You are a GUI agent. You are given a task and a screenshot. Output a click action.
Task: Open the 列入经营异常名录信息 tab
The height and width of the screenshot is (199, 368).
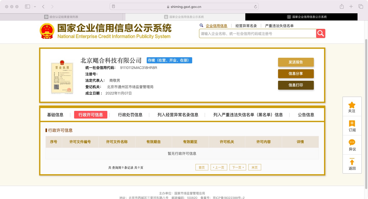pyautogui.click(x=178, y=115)
